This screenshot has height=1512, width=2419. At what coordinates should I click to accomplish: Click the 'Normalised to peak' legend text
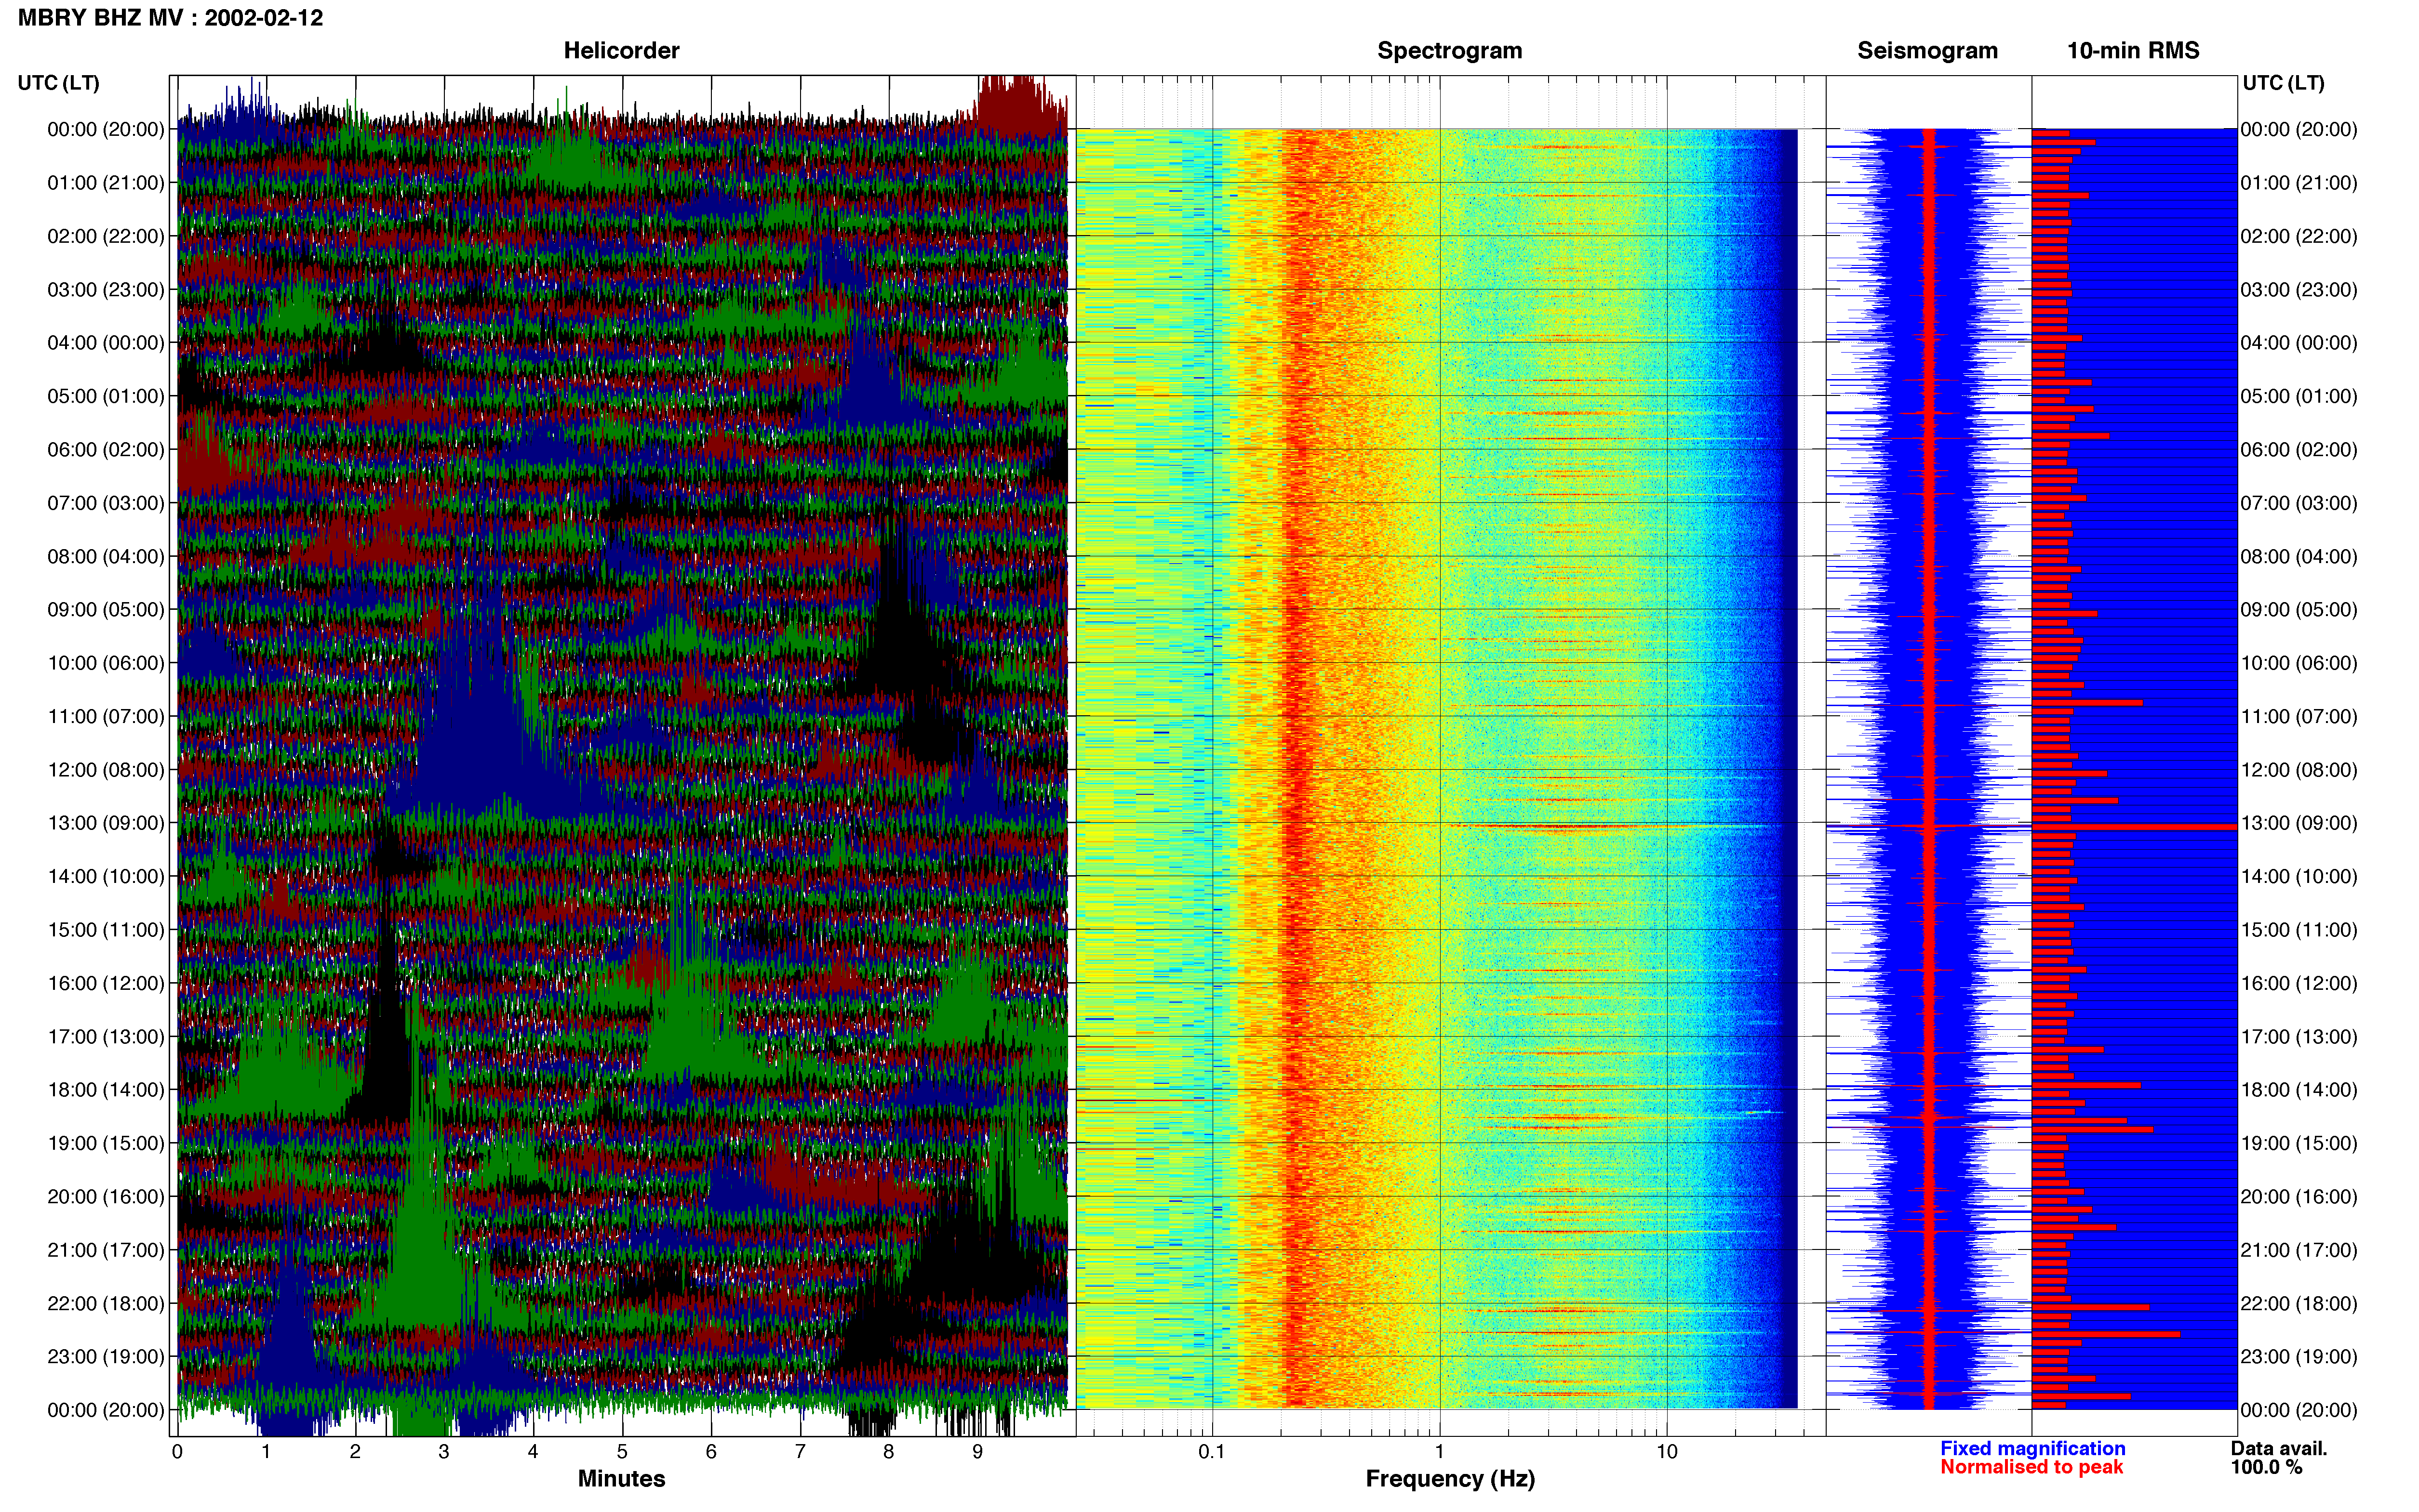click(2032, 1467)
